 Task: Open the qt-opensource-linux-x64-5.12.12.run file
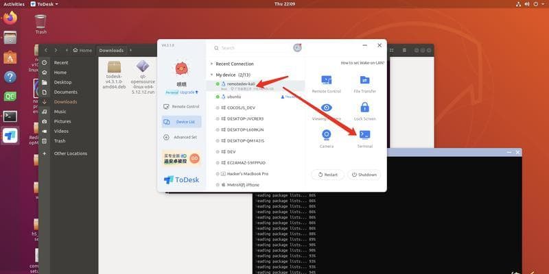[143, 77]
